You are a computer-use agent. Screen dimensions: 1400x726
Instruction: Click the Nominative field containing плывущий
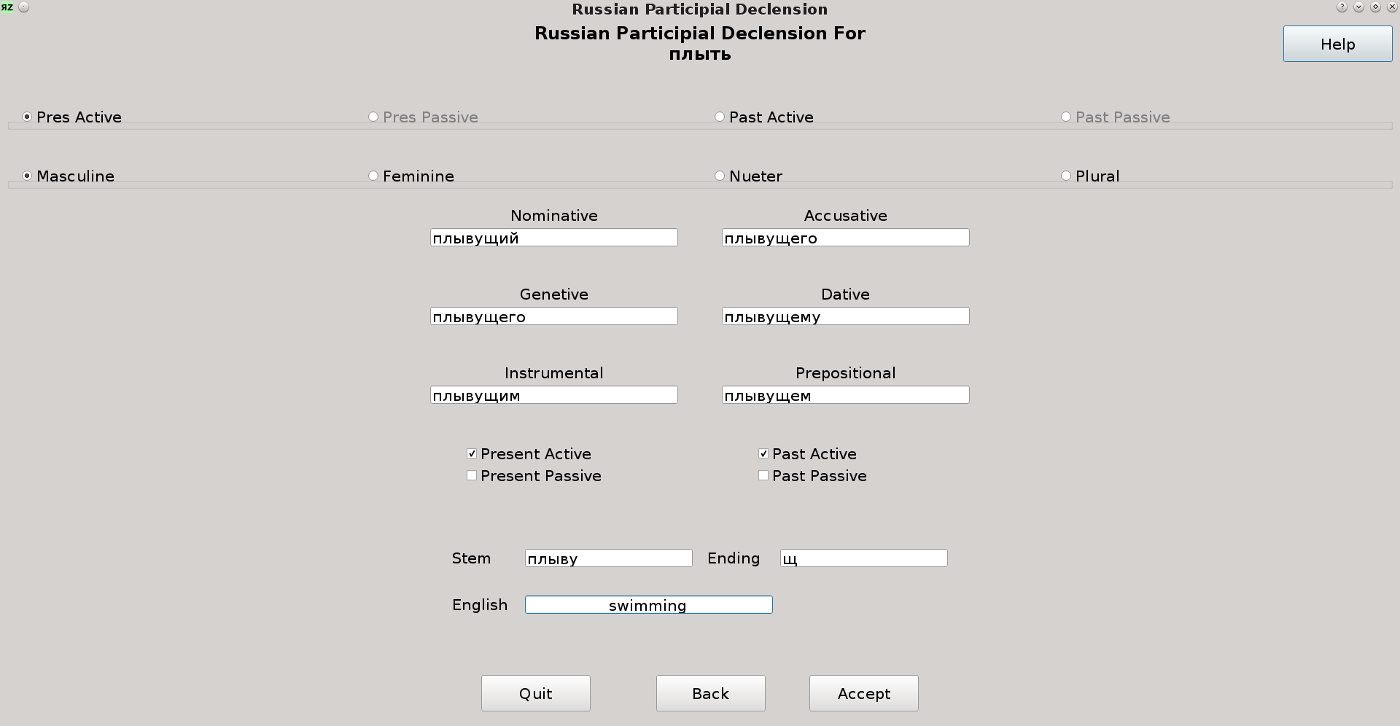(553, 238)
